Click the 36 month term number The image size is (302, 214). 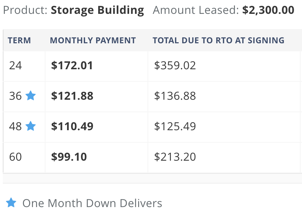coord(15,96)
